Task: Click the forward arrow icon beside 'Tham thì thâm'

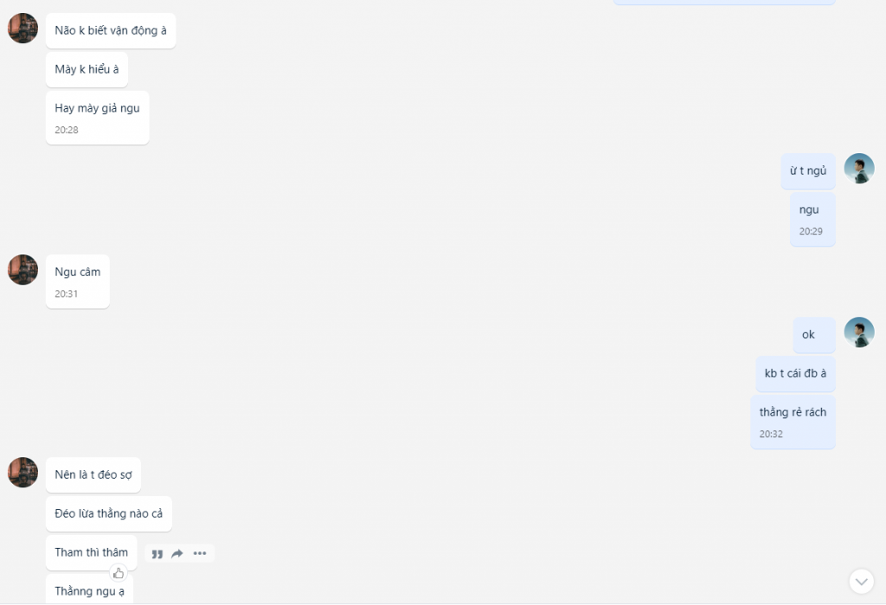Action: tap(177, 554)
